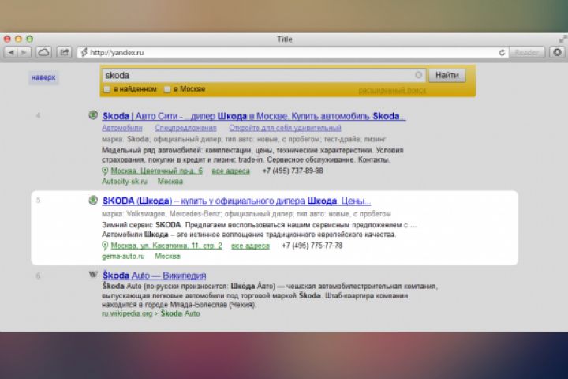Viewport: 568px width, 379px height.
Task: Click 'Москва' next to Autocity-sk.ru
Action: [x=170, y=182]
